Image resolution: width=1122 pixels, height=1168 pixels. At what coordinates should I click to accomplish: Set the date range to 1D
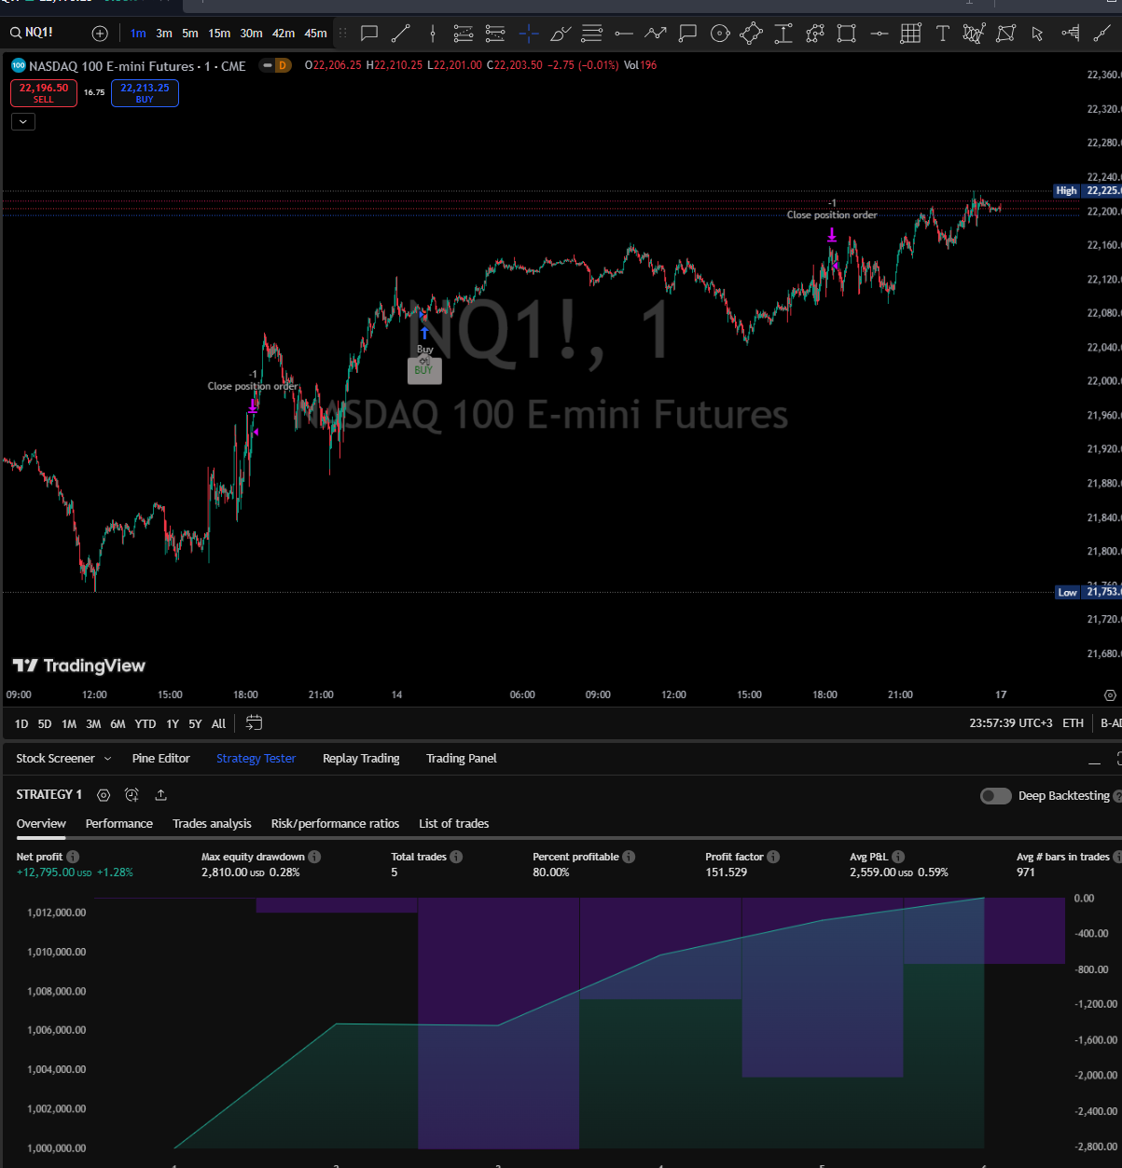pos(21,723)
